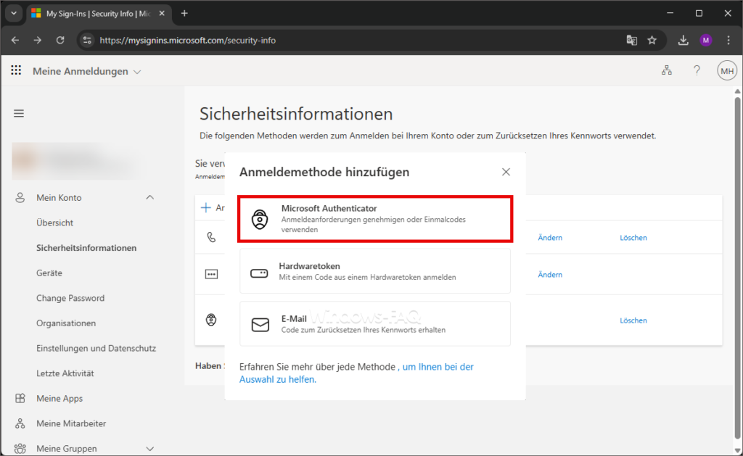Open the organization chart icon in header
This screenshot has width=743, height=456.
point(667,70)
